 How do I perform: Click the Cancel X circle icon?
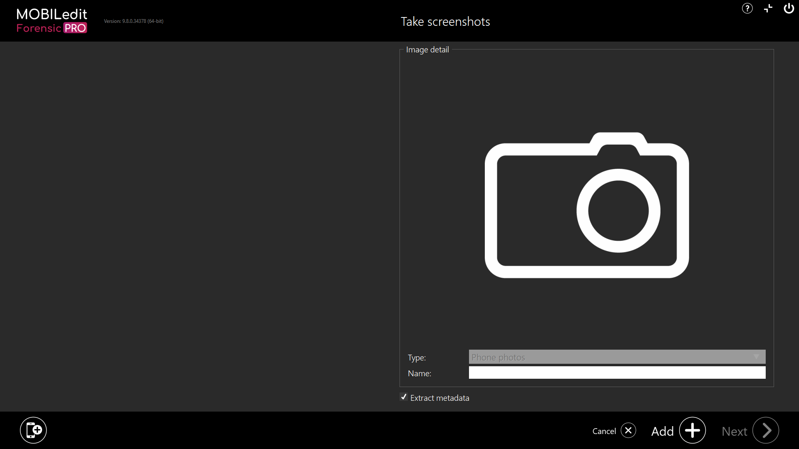coord(628,430)
